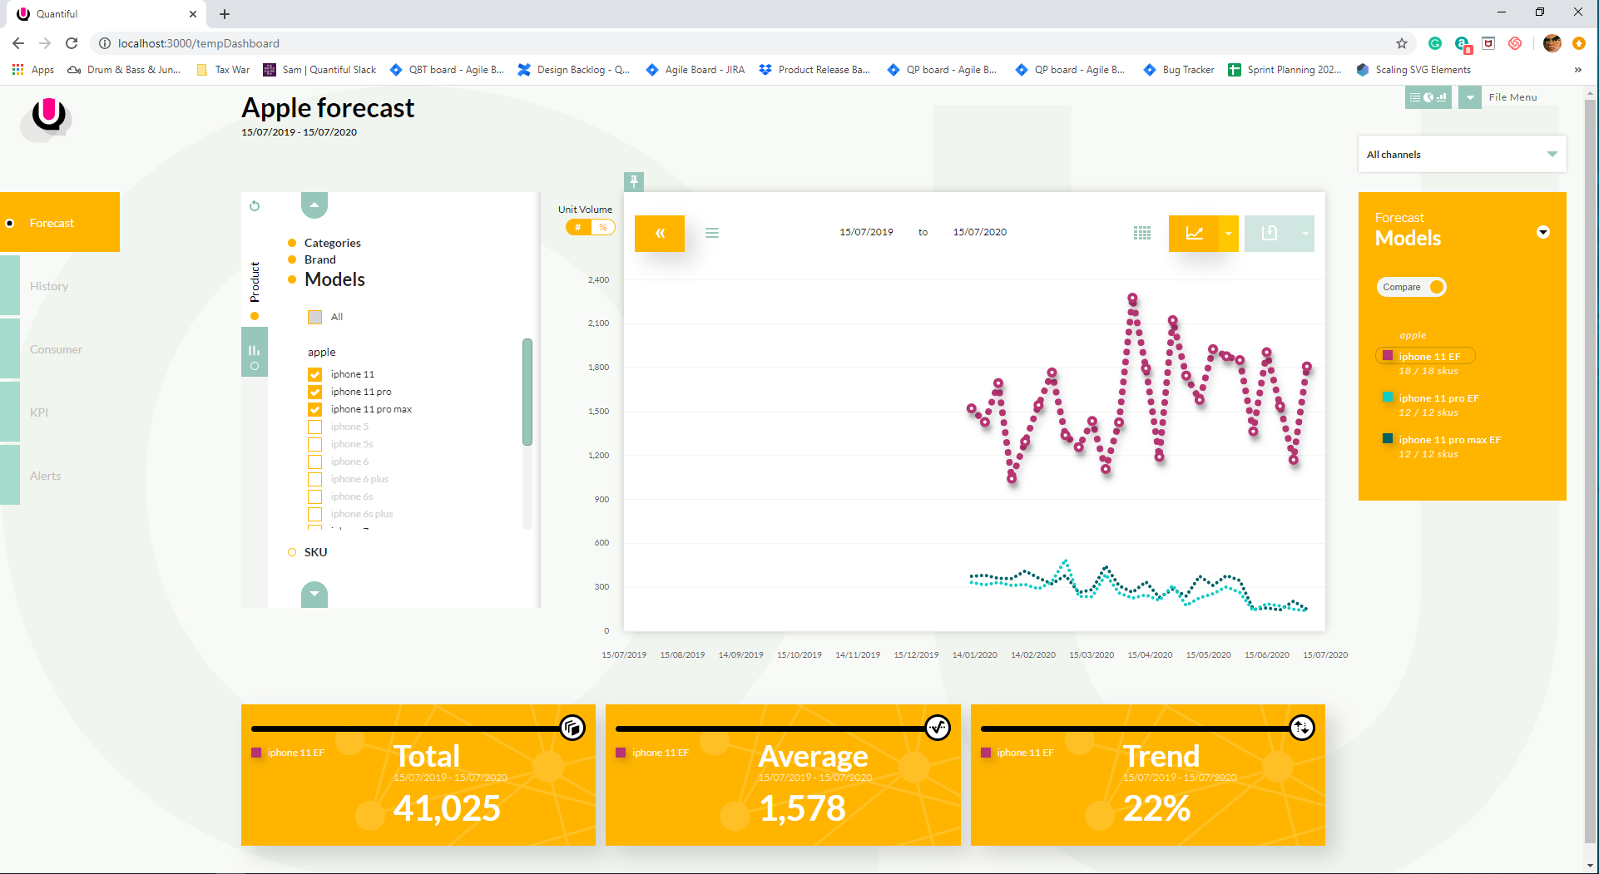The image size is (1599, 874).
Task: Click the Trend card round icon
Action: click(x=1301, y=728)
